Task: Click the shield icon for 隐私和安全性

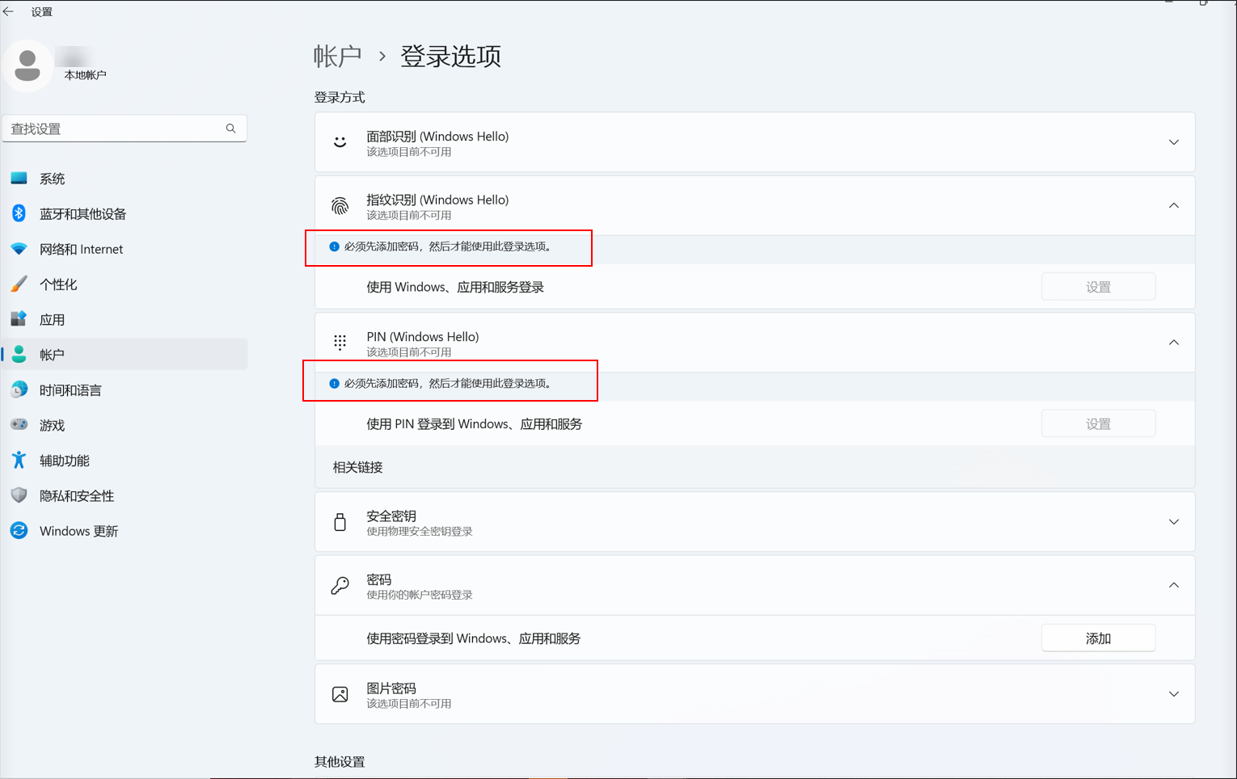Action: coord(19,495)
